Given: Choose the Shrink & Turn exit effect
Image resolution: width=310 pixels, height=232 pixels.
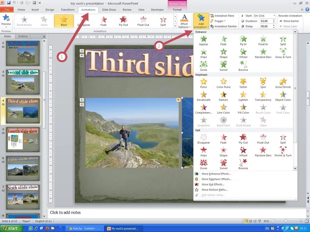Looking at the screenshot, I should (283, 152).
